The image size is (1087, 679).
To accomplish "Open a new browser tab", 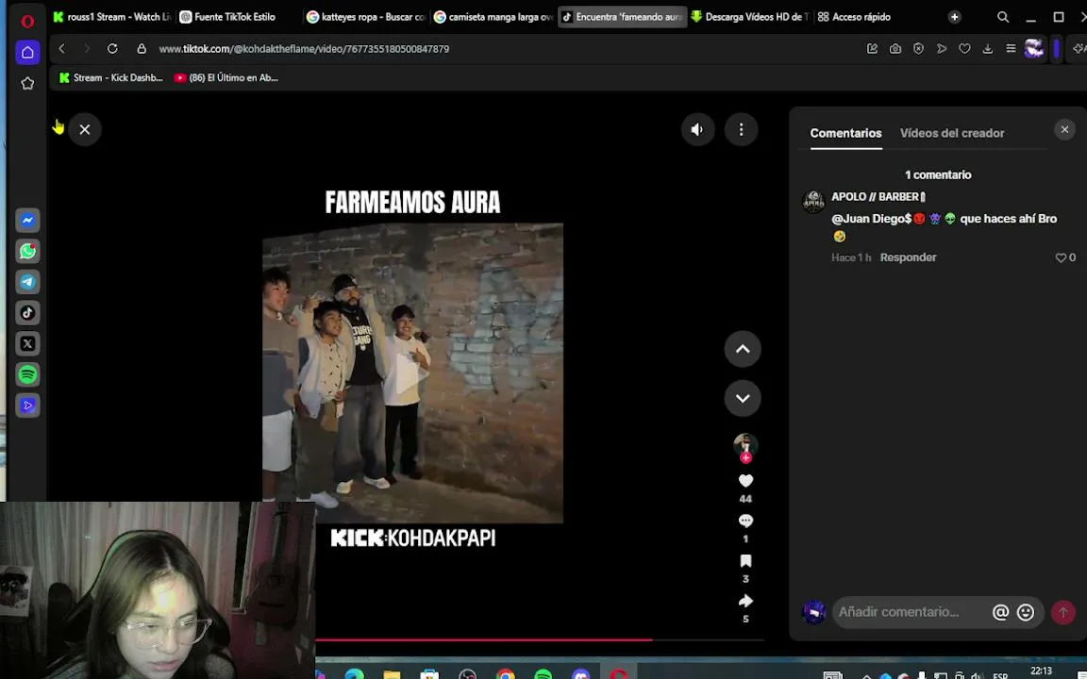I will pos(955,17).
